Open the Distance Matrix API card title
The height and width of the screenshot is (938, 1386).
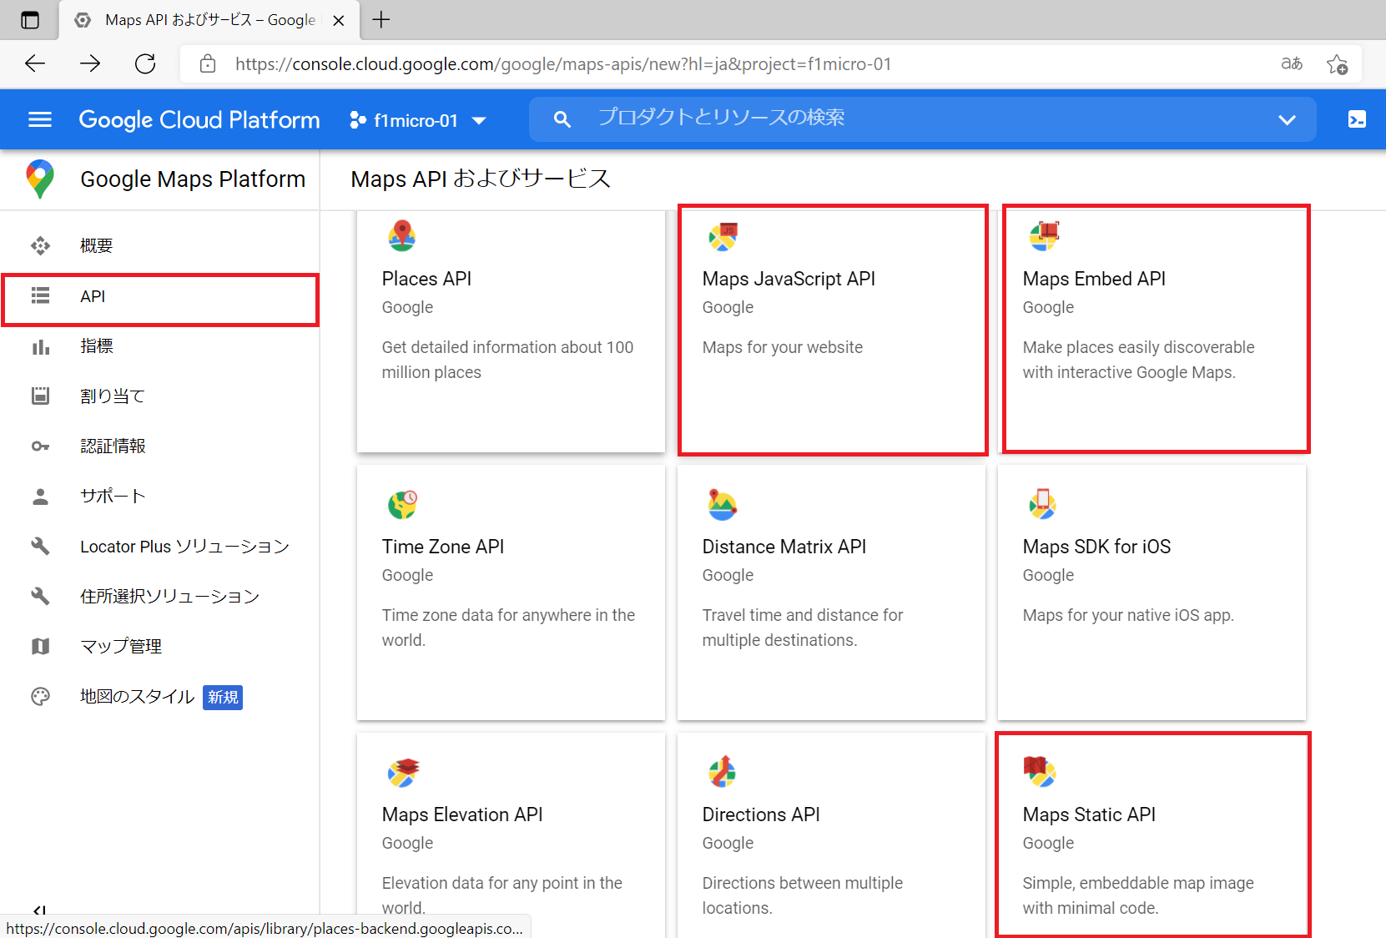tap(784, 547)
